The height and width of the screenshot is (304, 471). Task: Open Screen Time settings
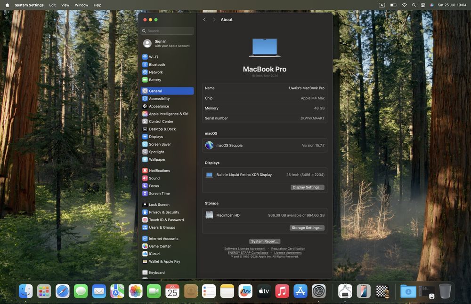167,194
